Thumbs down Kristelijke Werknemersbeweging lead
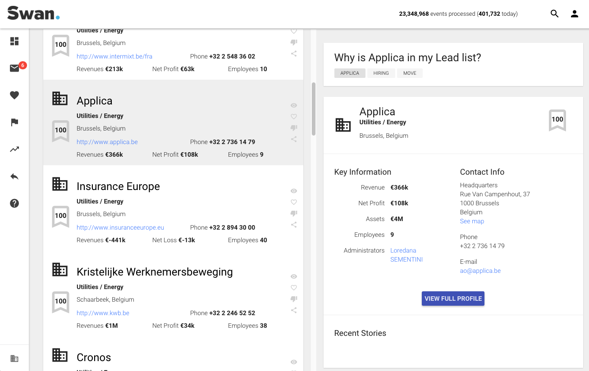Viewport: 589px width, 371px height. [294, 299]
